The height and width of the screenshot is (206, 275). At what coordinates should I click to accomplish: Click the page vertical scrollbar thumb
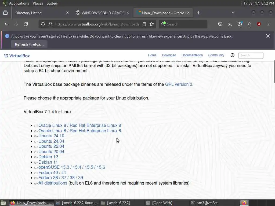tap(274, 71)
